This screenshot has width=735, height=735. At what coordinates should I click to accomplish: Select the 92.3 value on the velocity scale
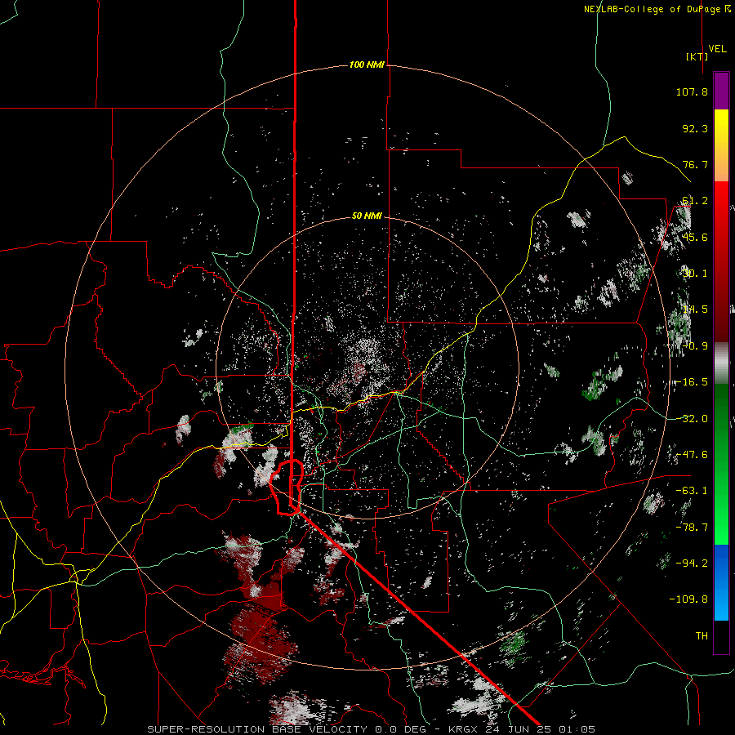tap(695, 128)
